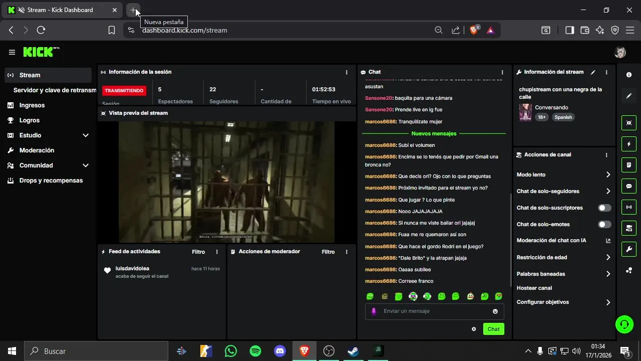This screenshot has height=361, width=641.
Task: Click the Nuevos mensajes divider link
Action: pyautogui.click(x=434, y=133)
